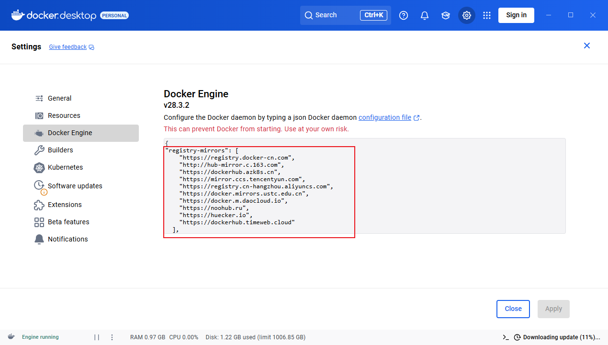Click the Disk usage status text
This screenshot has height=345, width=608.
(255, 337)
